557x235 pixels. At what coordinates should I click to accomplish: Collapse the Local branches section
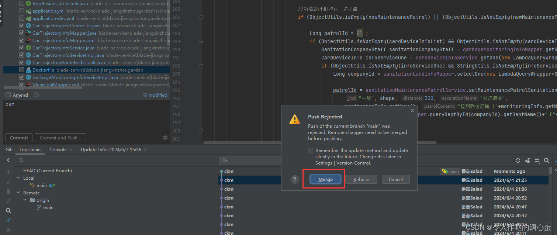click(x=18, y=178)
